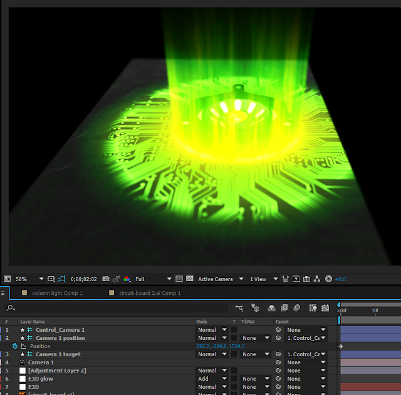Click parent pick whip for Adjustment Layer 2

pos(278,371)
